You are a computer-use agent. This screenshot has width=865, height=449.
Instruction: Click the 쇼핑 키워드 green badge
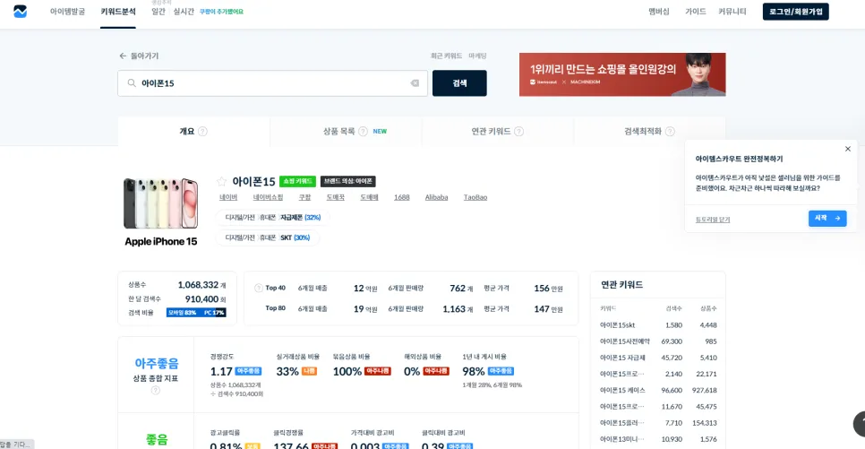297,181
